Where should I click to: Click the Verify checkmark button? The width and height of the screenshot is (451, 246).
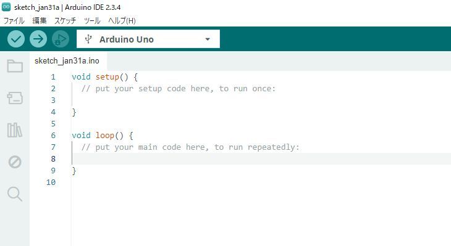[16, 39]
